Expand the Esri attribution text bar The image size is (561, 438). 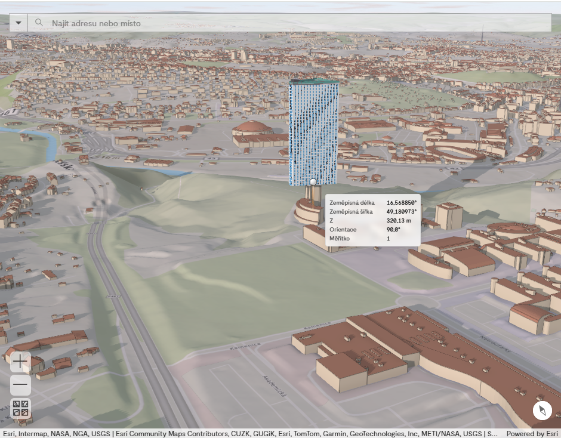click(251, 434)
